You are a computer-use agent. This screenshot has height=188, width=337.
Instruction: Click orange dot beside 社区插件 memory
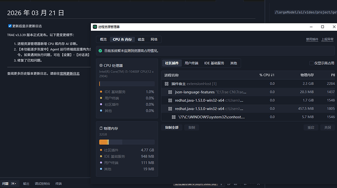101,150
